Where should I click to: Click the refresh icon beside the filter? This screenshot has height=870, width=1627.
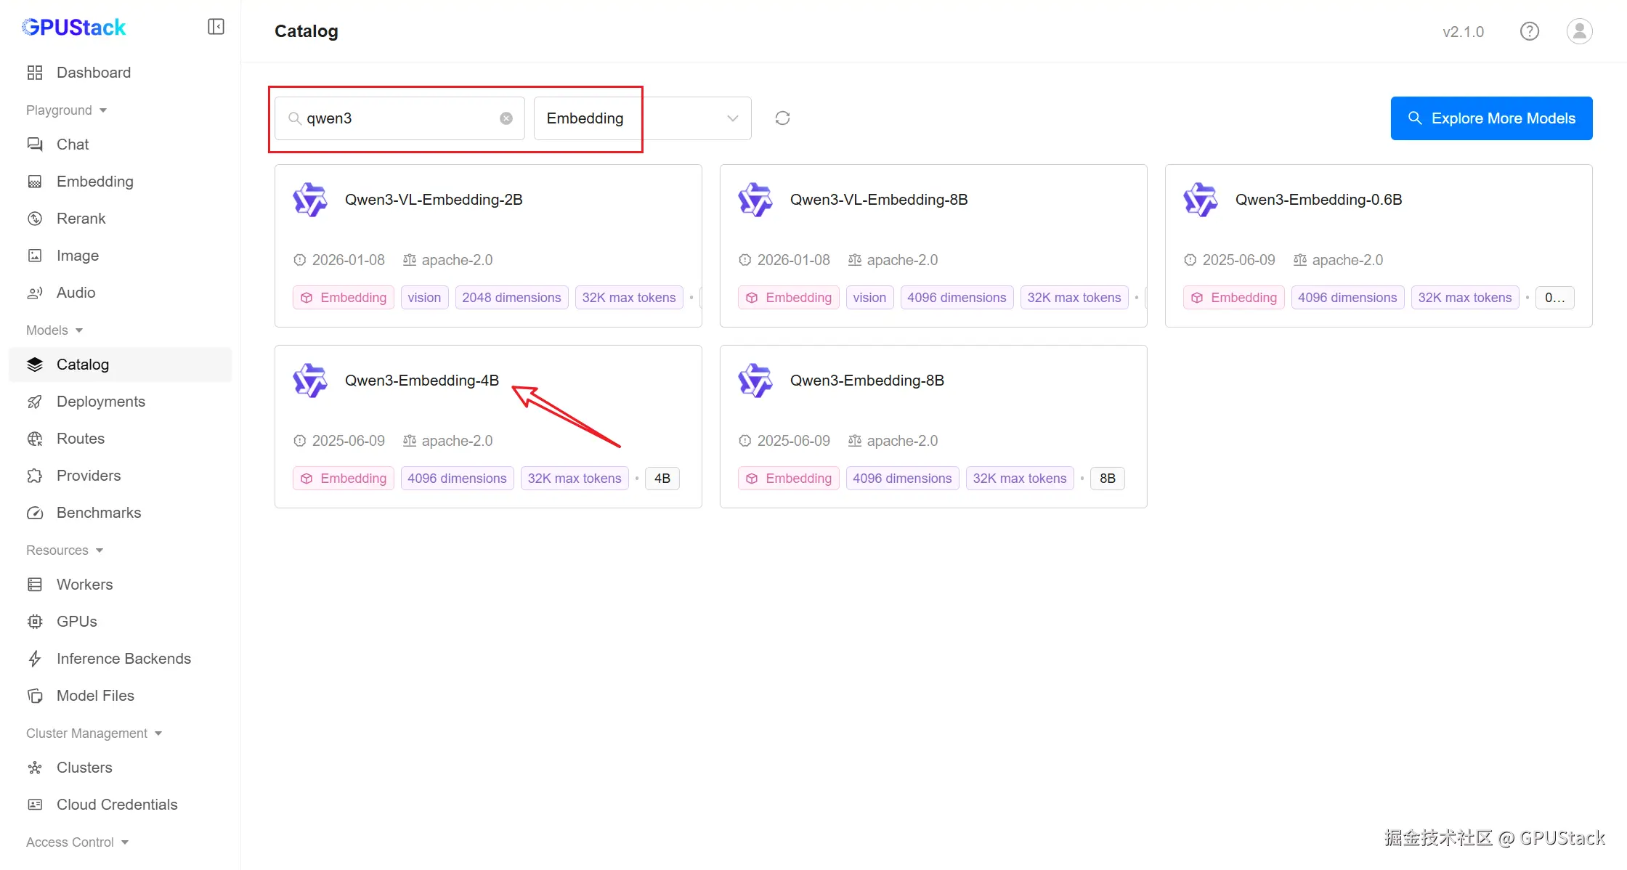coord(782,118)
